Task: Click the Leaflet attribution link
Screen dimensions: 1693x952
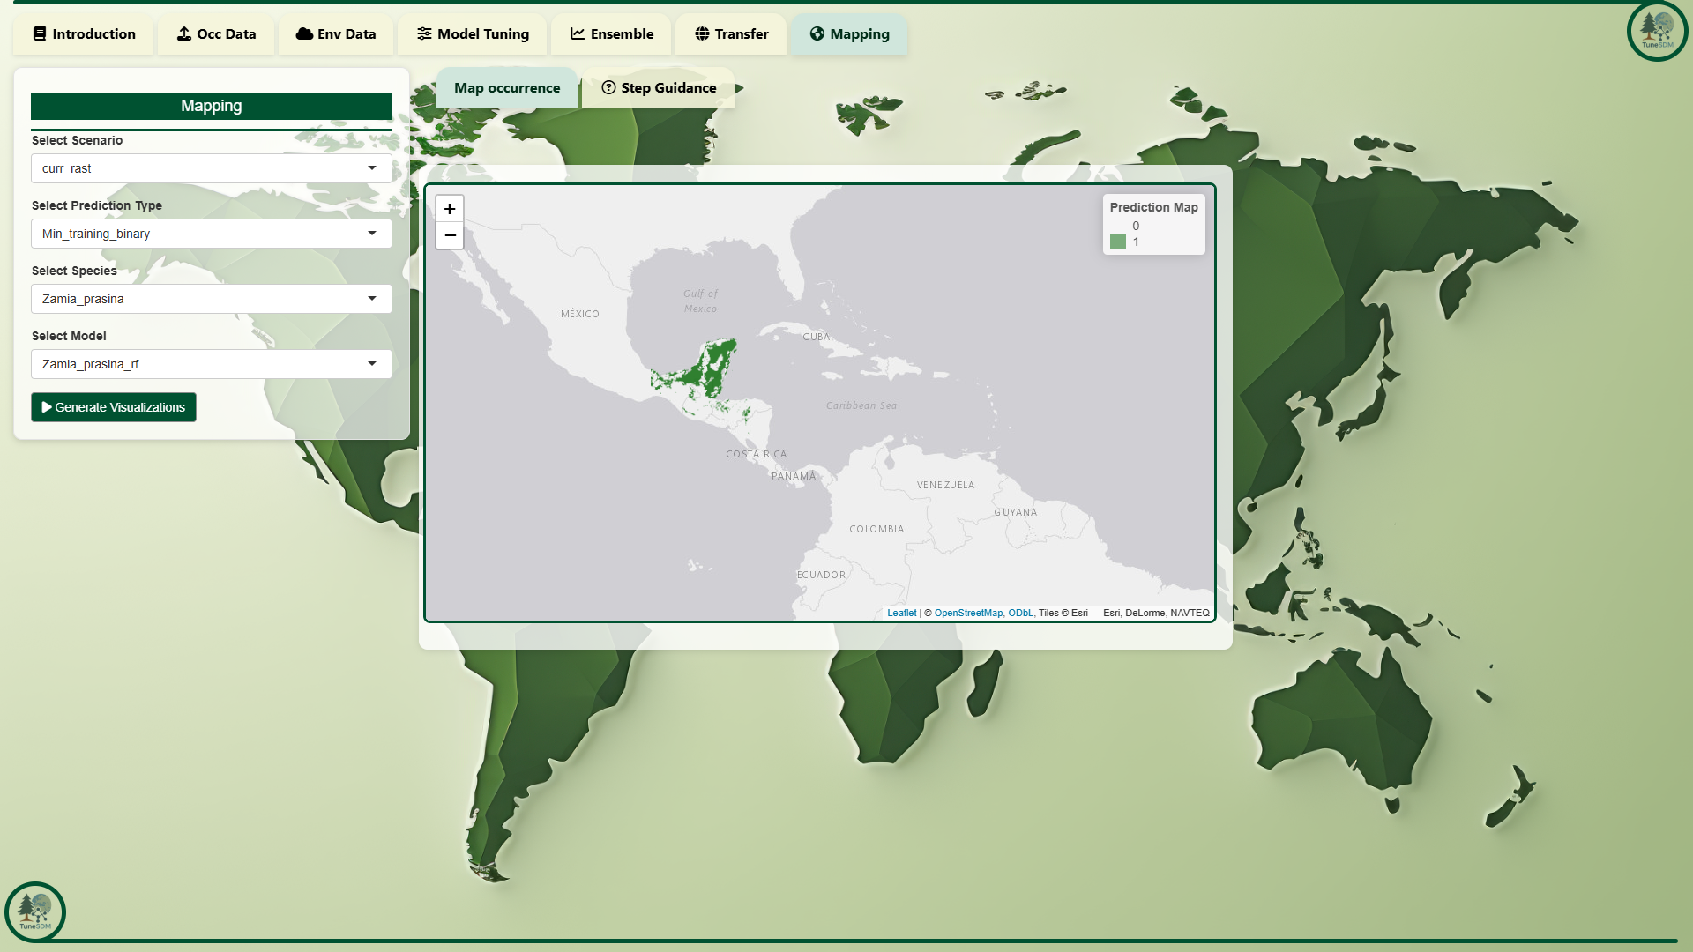Action: [901, 613]
